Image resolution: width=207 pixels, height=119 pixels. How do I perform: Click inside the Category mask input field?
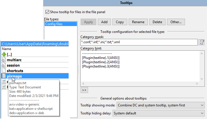coord(139,42)
